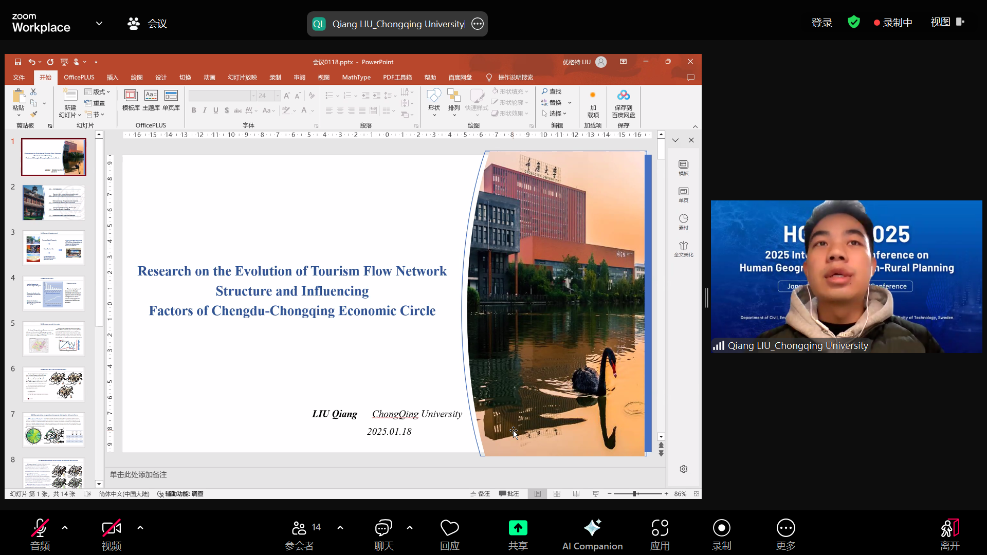
Task: Click the green encryption shield icon
Action: (854, 22)
